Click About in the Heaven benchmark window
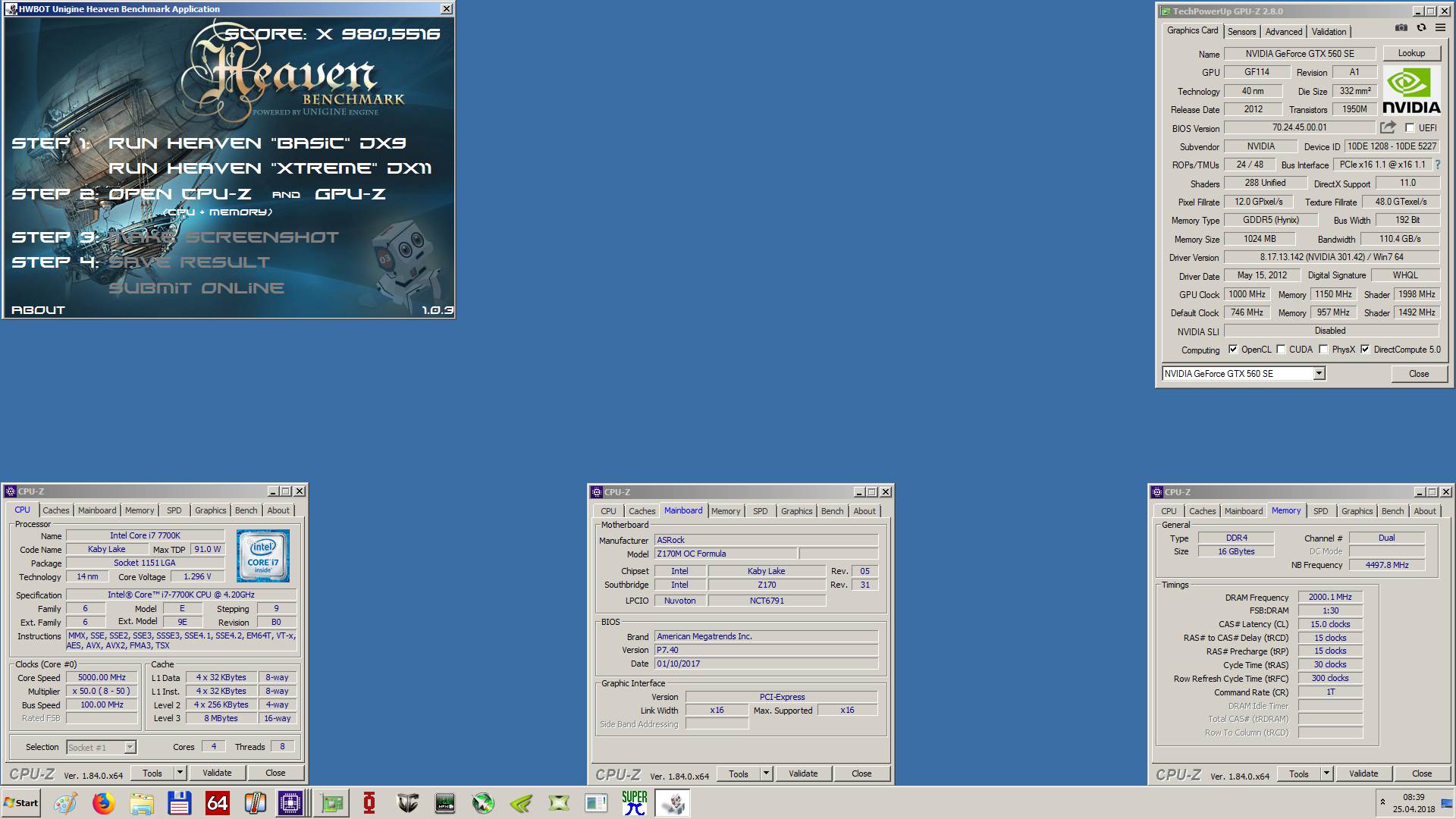Screen dimensions: 1456x819 [38, 310]
